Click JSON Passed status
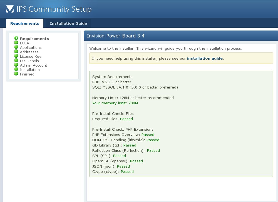Image resolution: width=278 pixels, height=202 pixels. click(123, 166)
